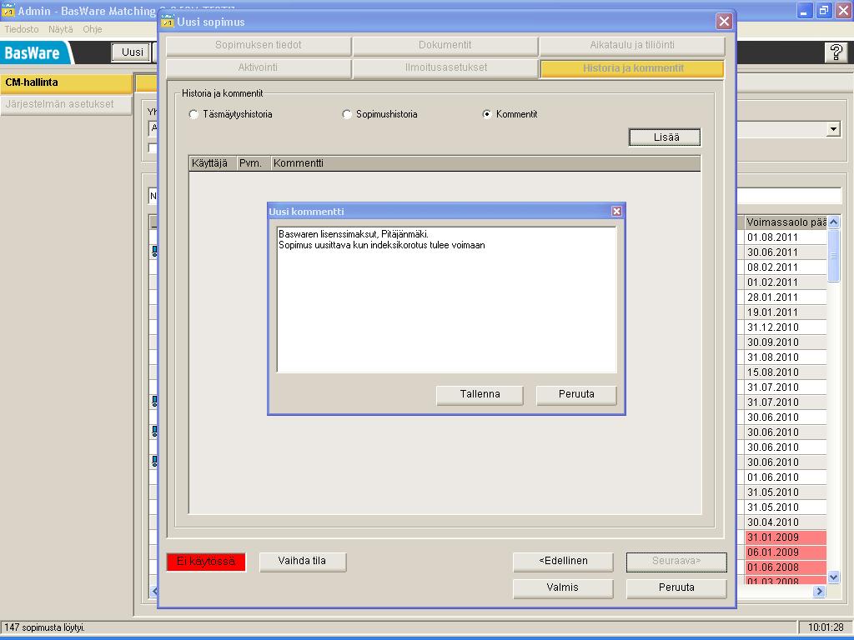This screenshot has height=640, width=854.
Task: Click the contract list scroll-up arrow
Action: click(x=833, y=222)
